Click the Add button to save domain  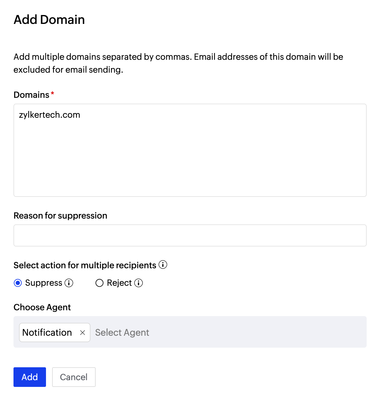(29, 377)
